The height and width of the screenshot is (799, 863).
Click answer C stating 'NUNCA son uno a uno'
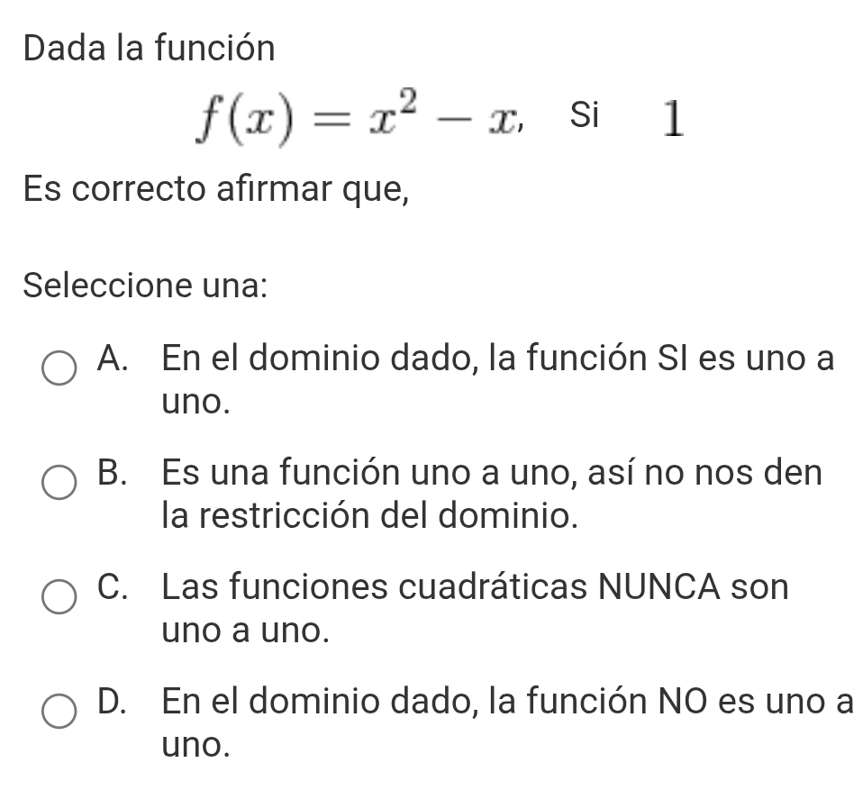coord(475,587)
